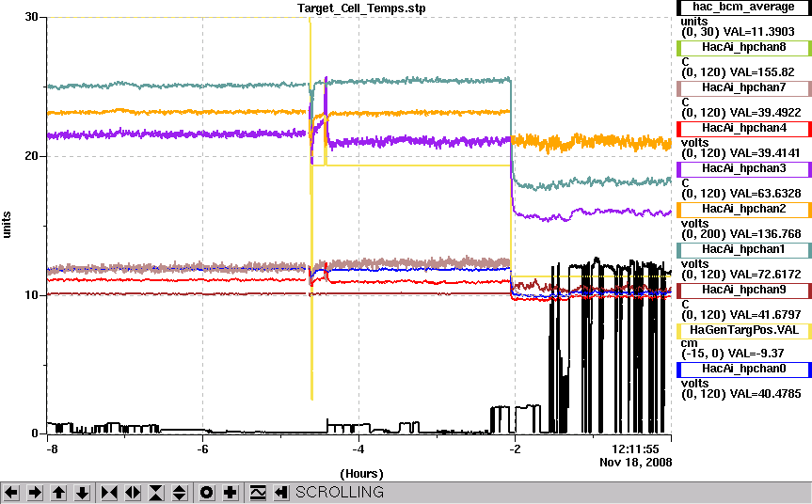The width and height of the screenshot is (812, 504).
Task: Click the horizontal diamond time-zoom icon
Action: (133, 492)
